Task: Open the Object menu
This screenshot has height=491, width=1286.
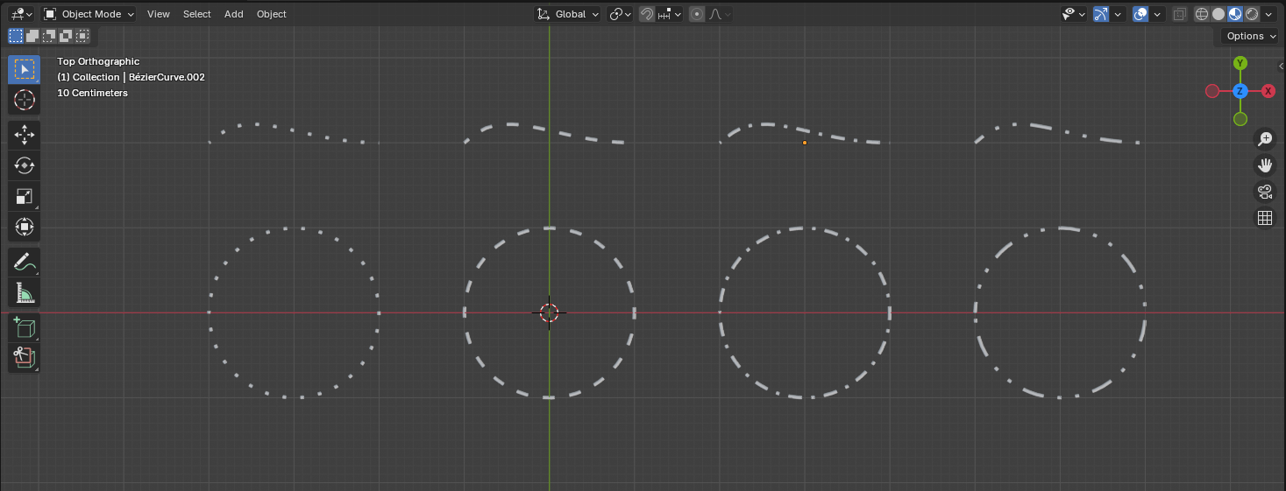Action: pos(272,14)
